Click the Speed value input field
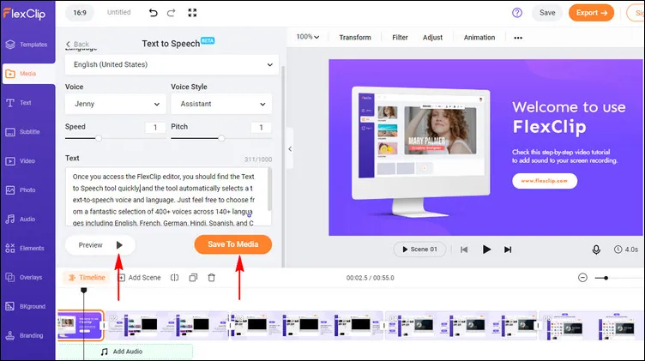The width and height of the screenshot is (645, 361). point(155,128)
